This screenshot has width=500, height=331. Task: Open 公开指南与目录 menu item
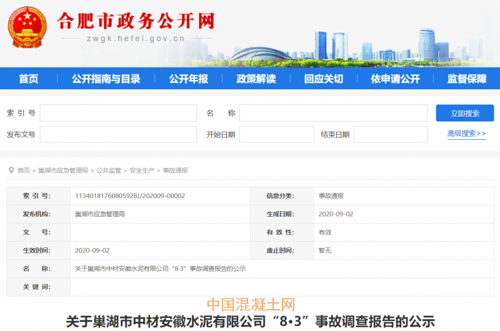106,79
